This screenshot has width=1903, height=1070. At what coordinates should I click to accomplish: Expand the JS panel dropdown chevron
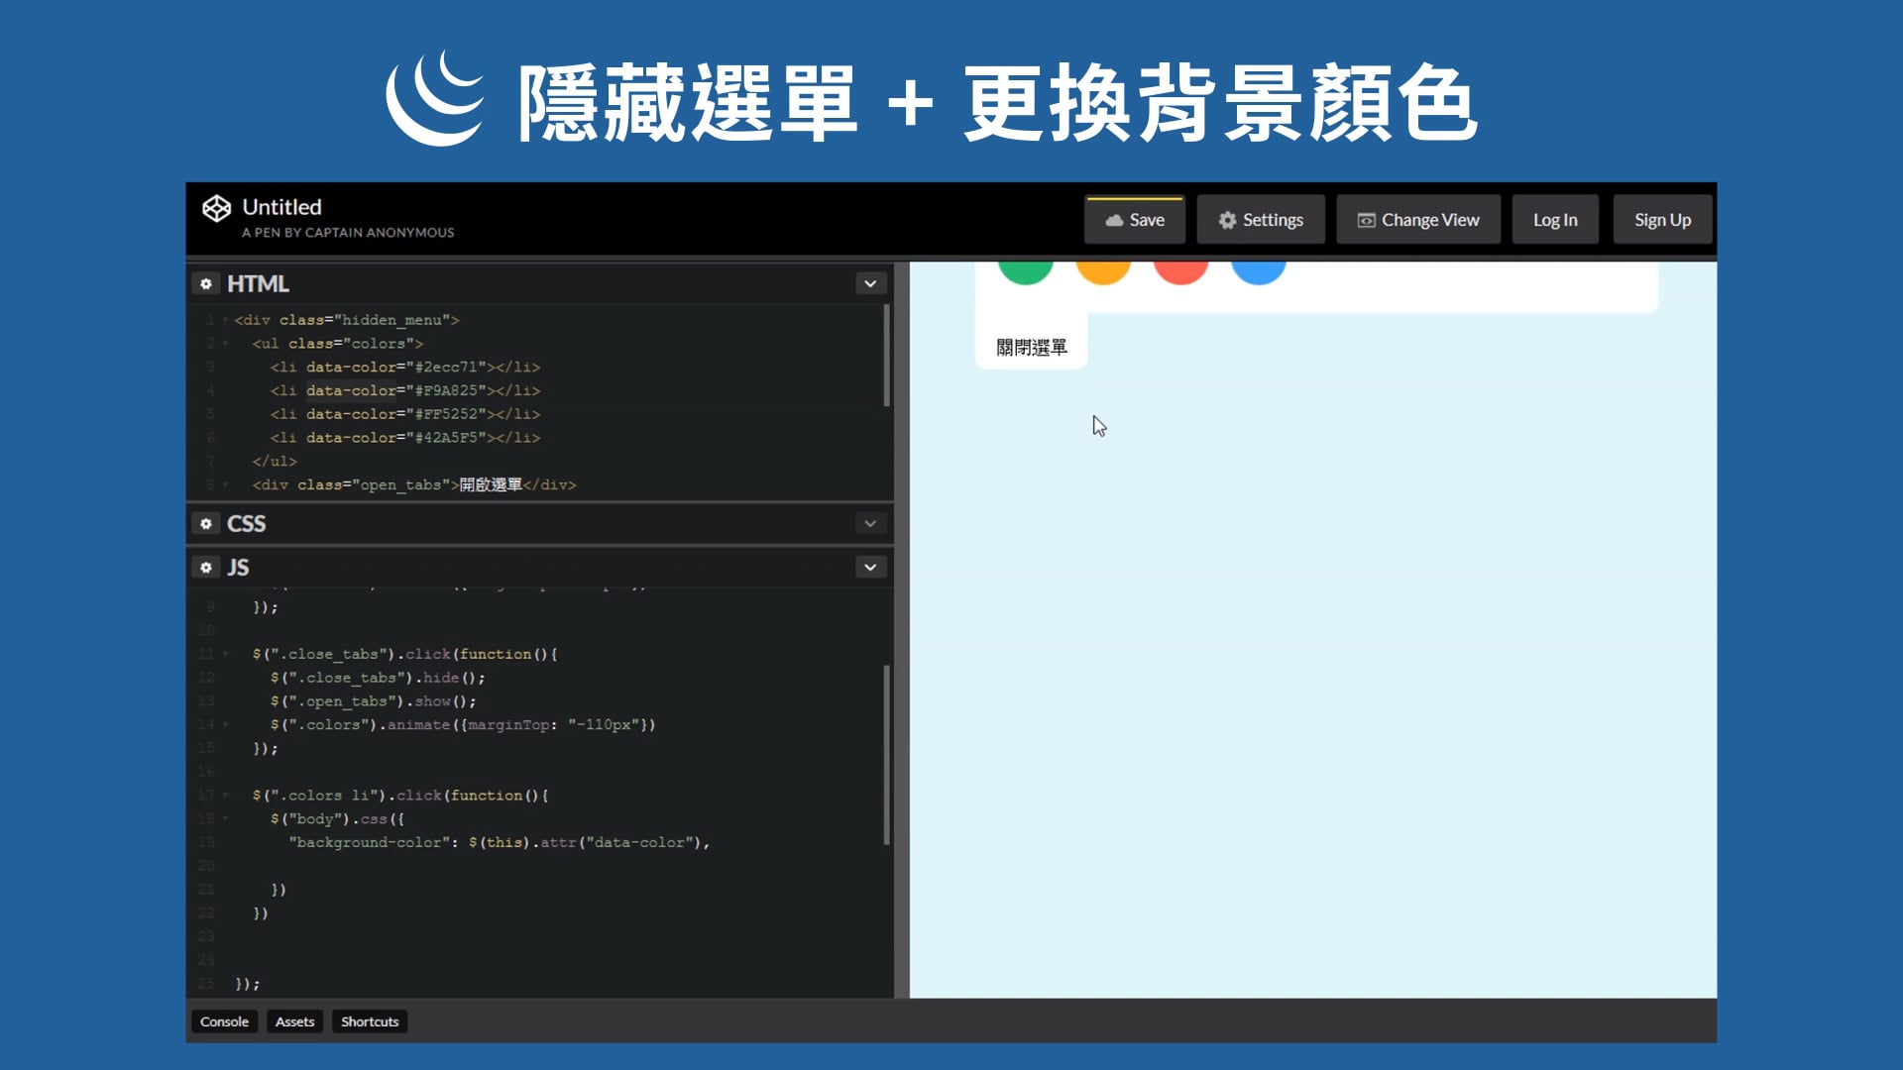point(870,567)
